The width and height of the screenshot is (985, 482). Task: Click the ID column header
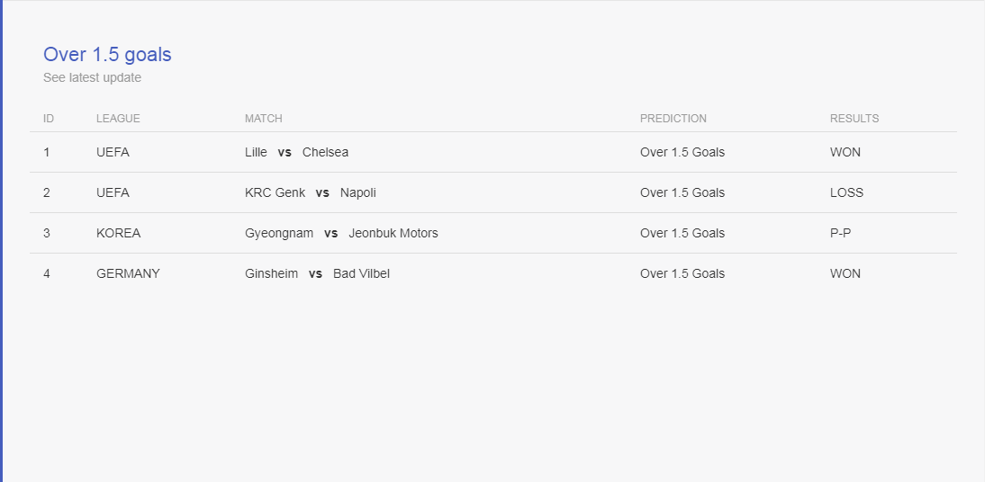(49, 119)
